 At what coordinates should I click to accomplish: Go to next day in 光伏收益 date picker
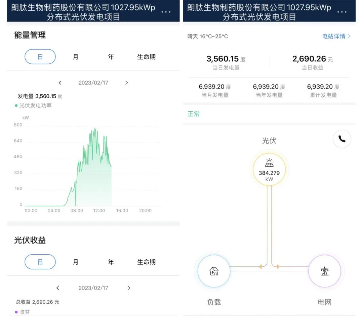[129, 288]
